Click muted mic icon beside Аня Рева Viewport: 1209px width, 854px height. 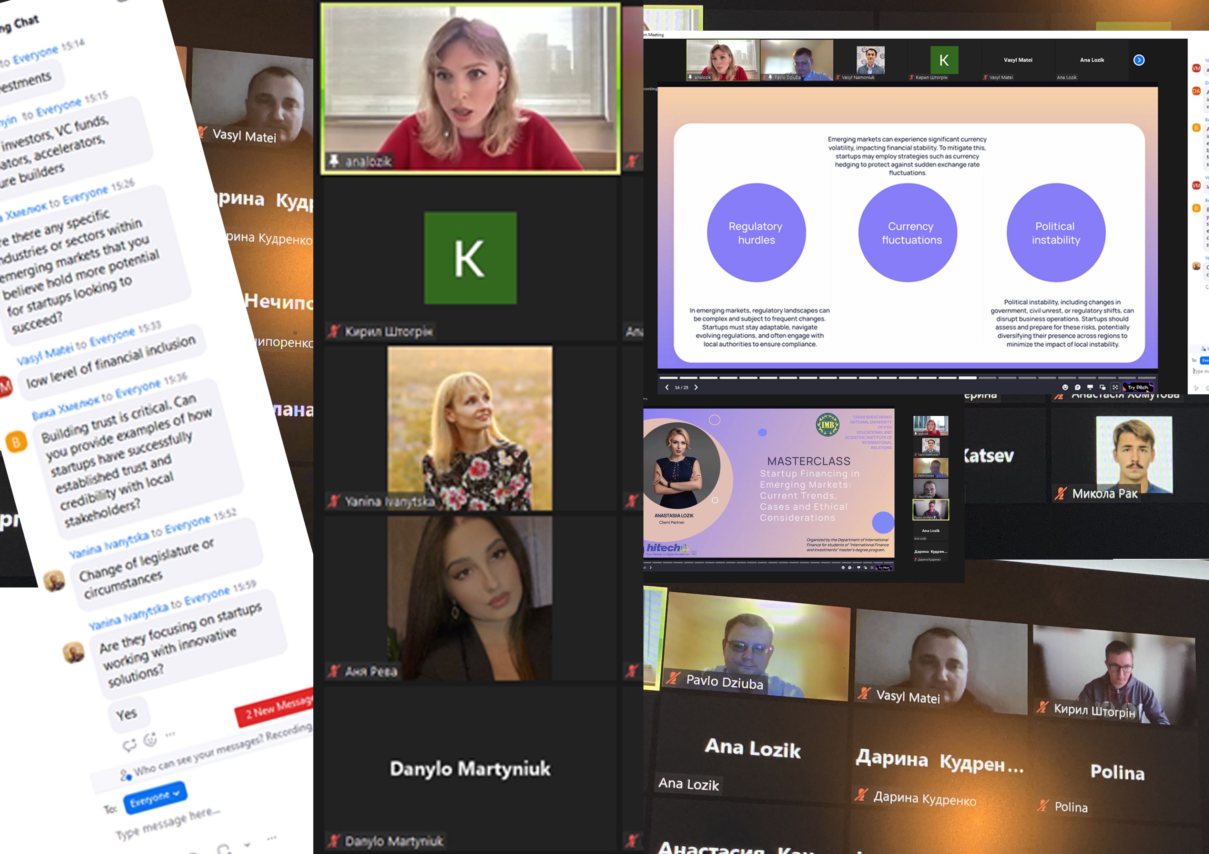334,671
